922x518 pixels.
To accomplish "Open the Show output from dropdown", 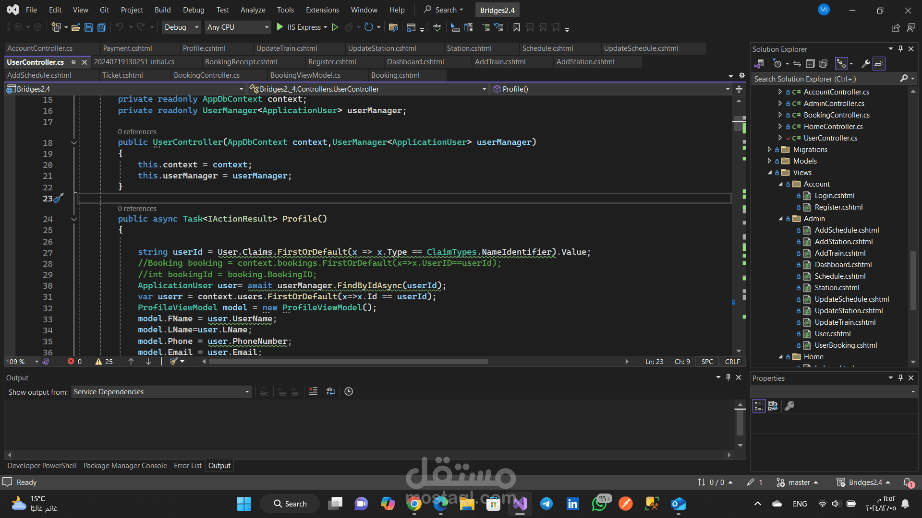I will [x=161, y=392].
